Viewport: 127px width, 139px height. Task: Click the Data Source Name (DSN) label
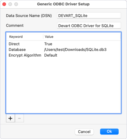(x=29, y=16)
